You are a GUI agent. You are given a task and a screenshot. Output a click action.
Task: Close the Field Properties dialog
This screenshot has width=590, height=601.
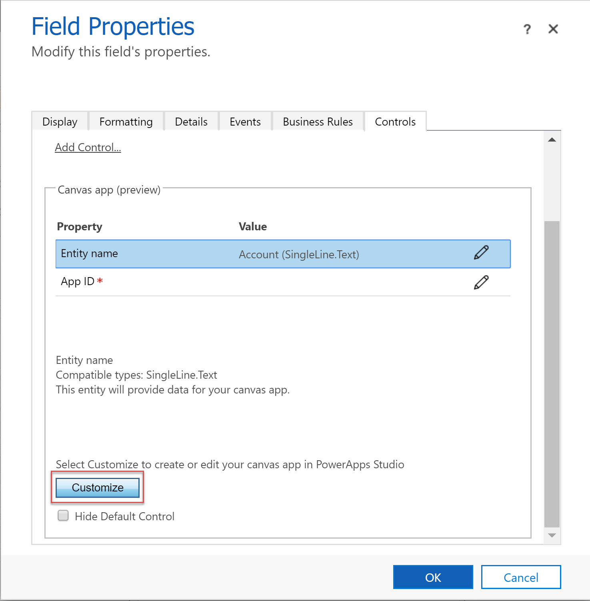[553, 29]
